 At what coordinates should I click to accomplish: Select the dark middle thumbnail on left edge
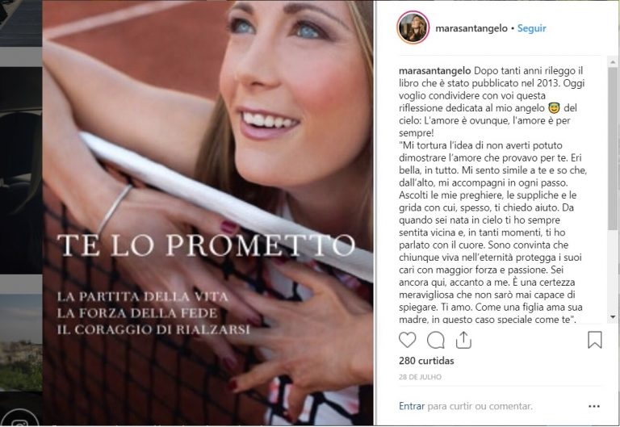(x=21, y=171)
